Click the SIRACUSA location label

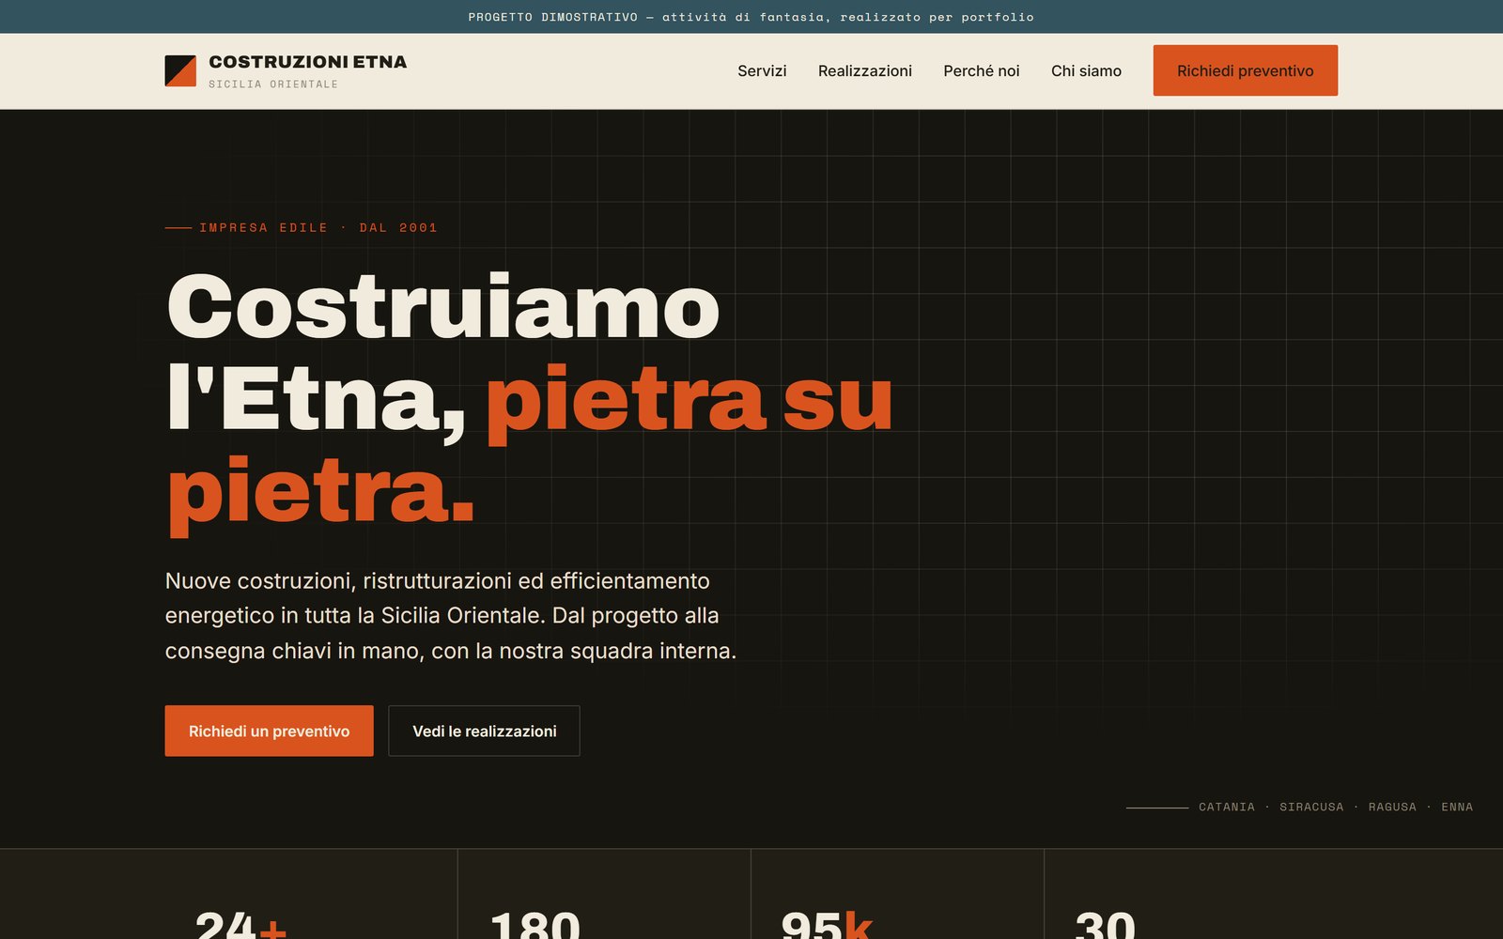pos(1311,807)
